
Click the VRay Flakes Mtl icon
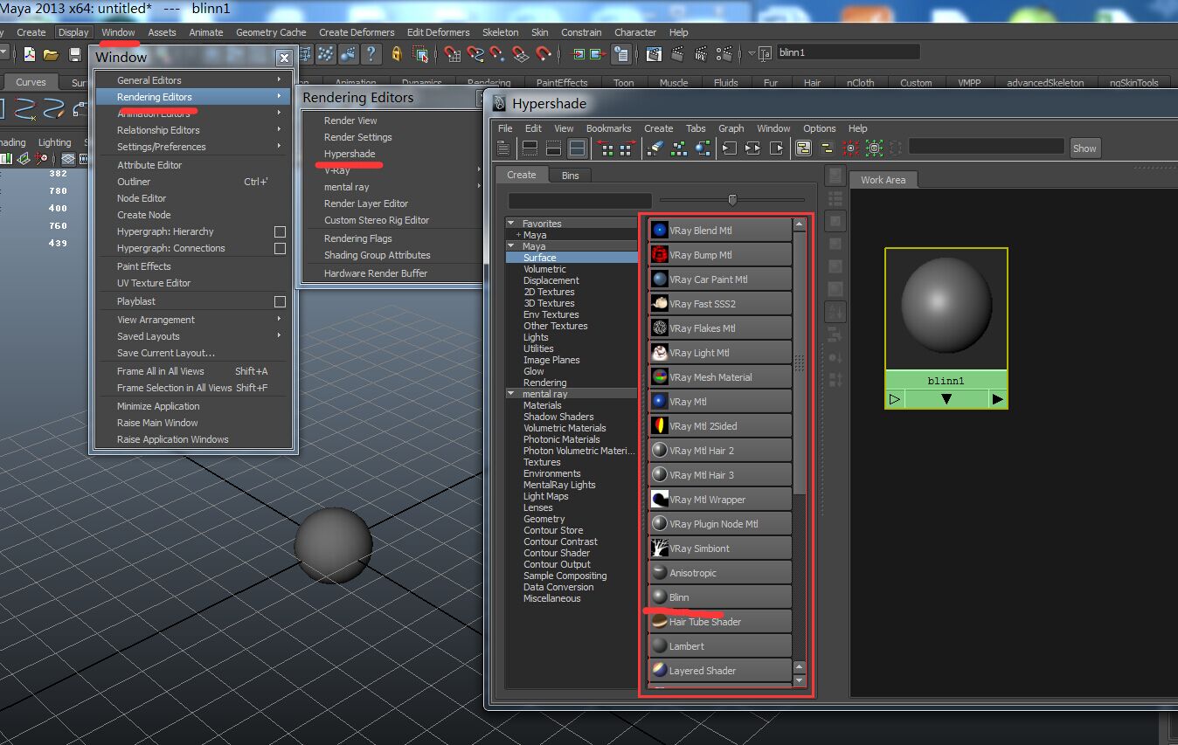coord(660,328)
